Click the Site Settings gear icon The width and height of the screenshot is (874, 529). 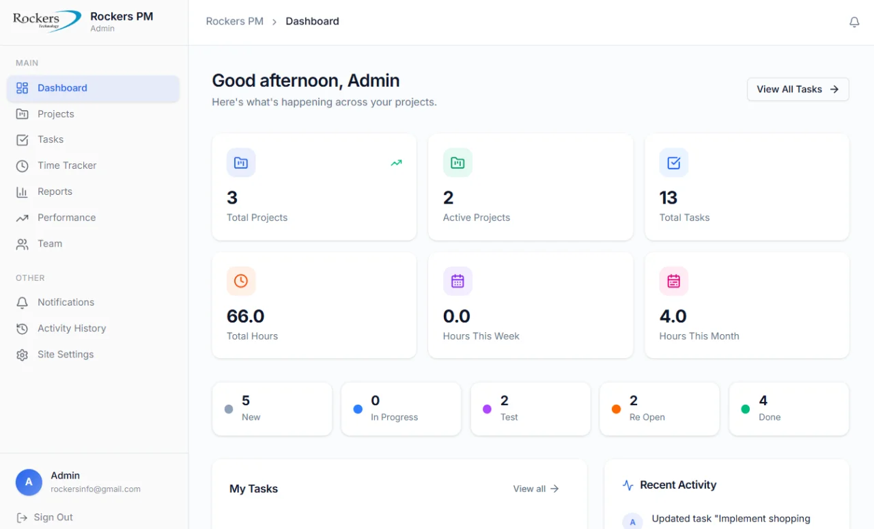[x=23, y=355]
